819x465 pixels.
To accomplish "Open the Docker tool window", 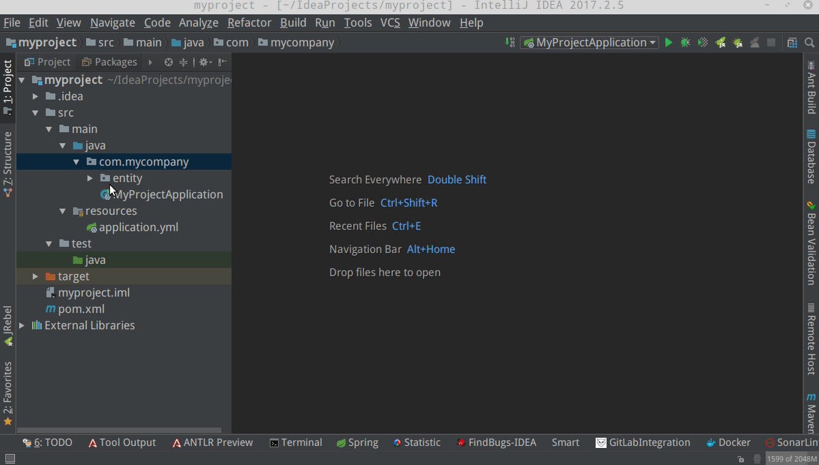I will point(728,442).
